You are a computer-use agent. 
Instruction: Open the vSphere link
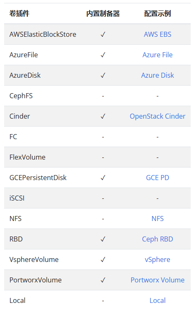click(157, 259)
